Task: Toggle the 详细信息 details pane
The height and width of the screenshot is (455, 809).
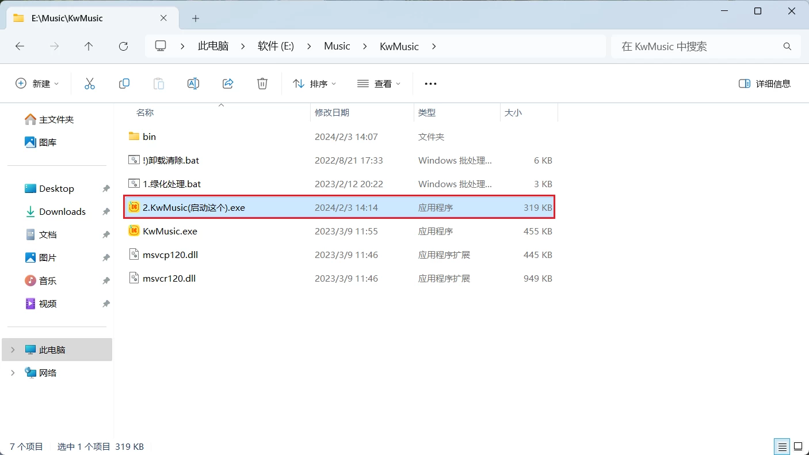Action: click(x=765, y=84)
